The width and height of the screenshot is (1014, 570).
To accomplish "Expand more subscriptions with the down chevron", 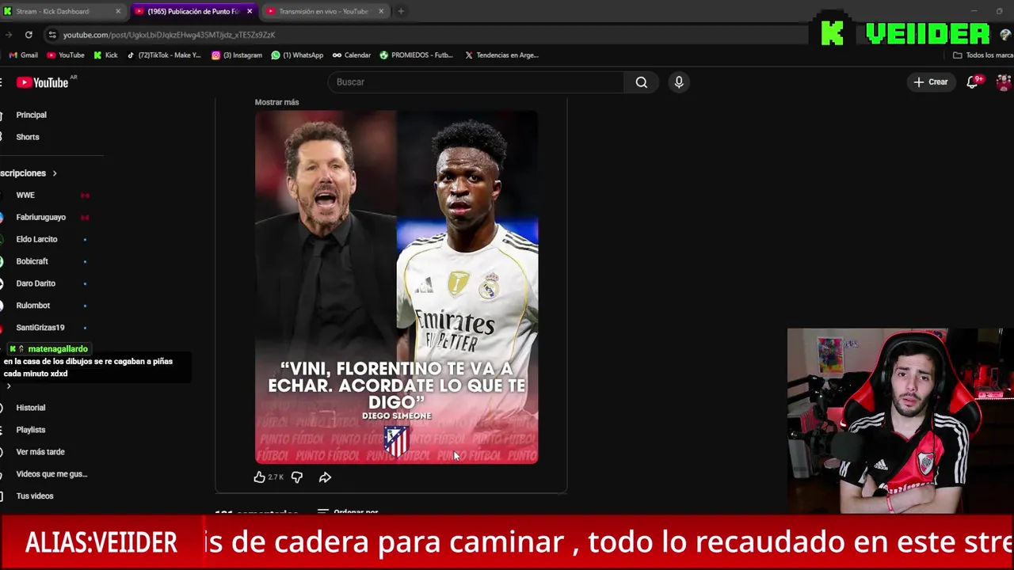I will (x=9, y=386).
